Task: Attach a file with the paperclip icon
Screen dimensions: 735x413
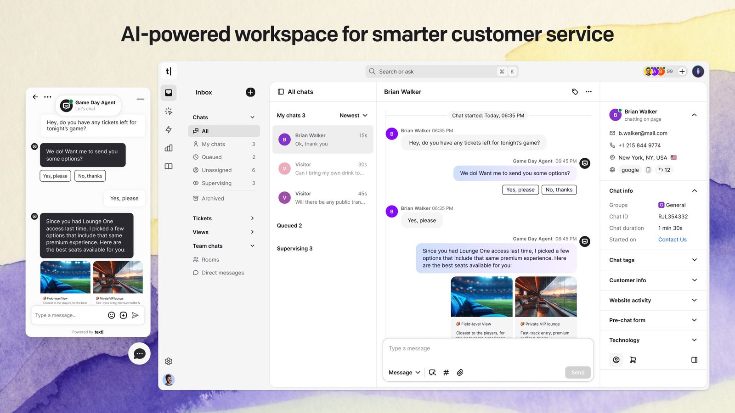Action: [x=460, y=372]
